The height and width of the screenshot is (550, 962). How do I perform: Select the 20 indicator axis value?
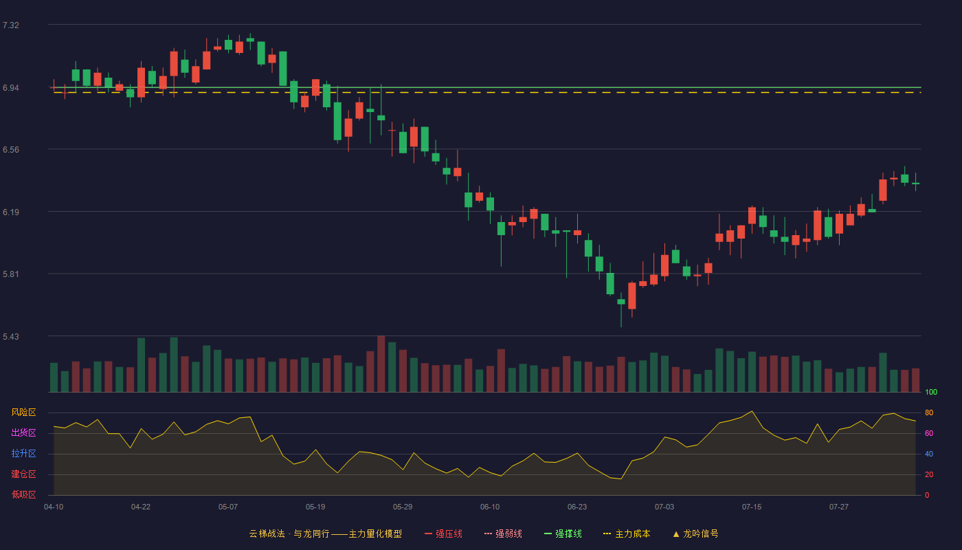tap(929, 474)
